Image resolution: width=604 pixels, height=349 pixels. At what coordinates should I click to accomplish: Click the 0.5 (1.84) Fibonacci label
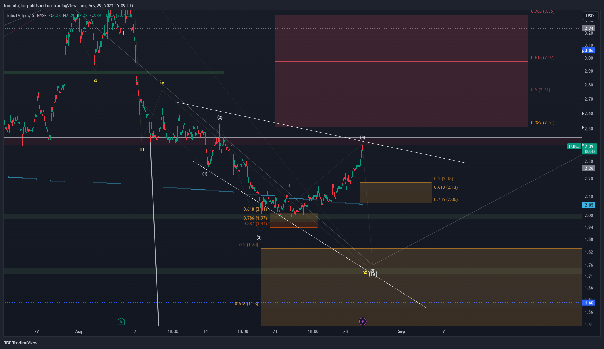tap(249, 245)
